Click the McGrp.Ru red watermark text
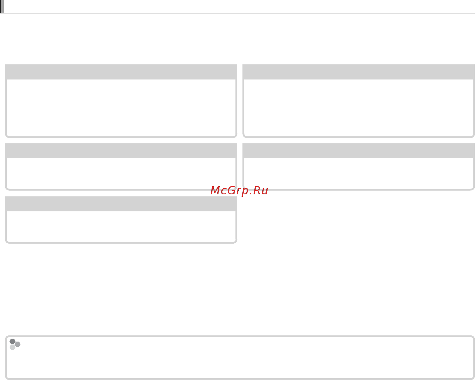This screenshot has height=380, width=475. tap(239, 191)
